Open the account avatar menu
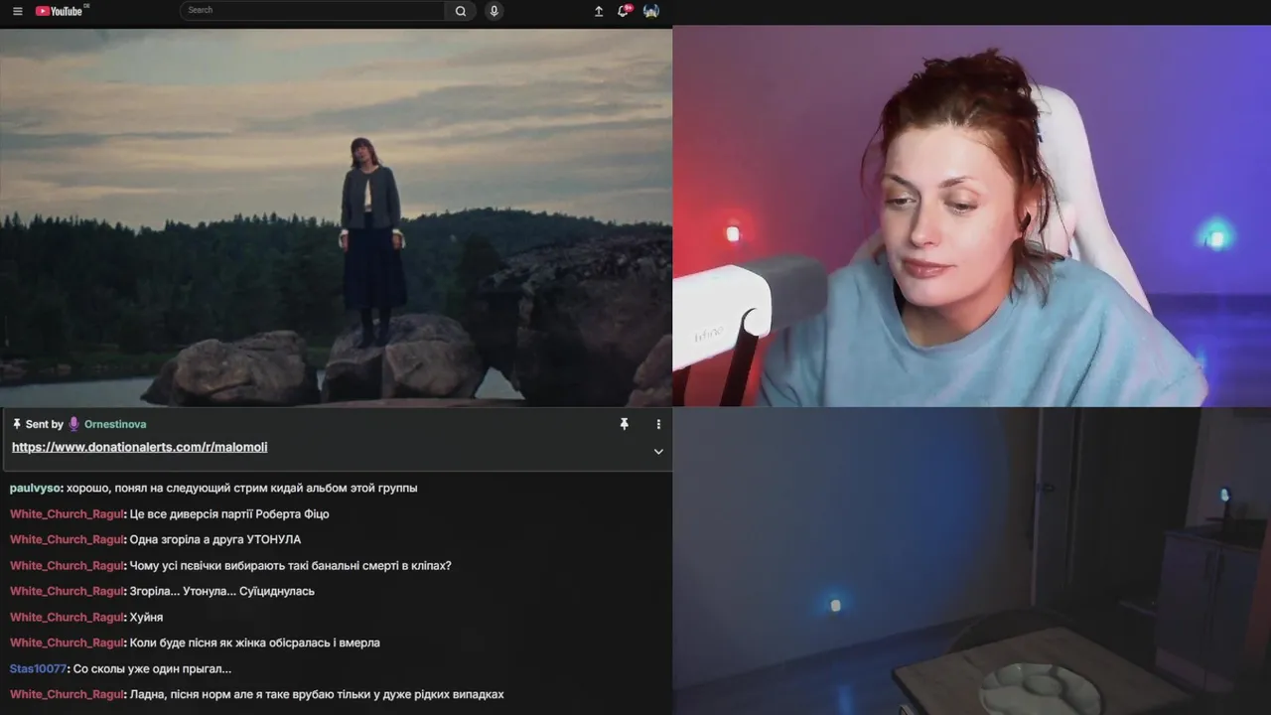The width and height of the screenshot is (1271, 715). pyautogui.click(x=651, y=11)
